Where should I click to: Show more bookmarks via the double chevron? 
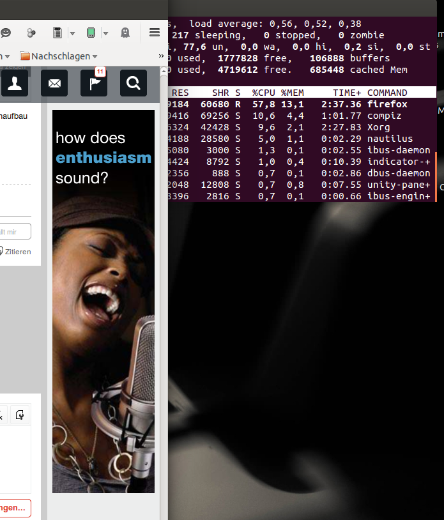point(161,56)
